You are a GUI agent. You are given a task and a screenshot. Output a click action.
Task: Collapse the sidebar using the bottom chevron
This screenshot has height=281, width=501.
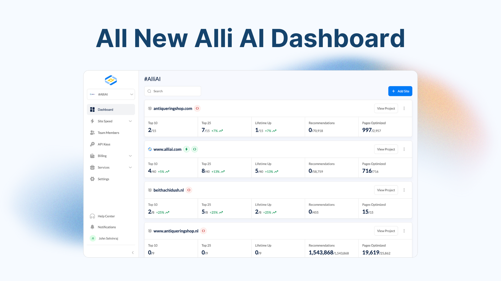coord(133,252)
